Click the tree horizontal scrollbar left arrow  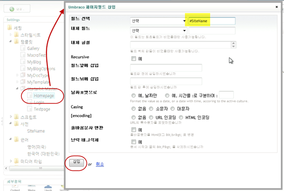point(6,168)
